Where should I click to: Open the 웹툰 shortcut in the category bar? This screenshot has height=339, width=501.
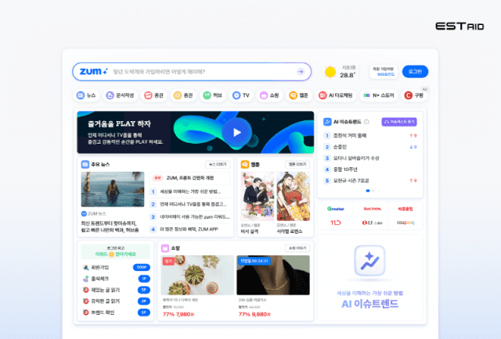coord(293,95)
